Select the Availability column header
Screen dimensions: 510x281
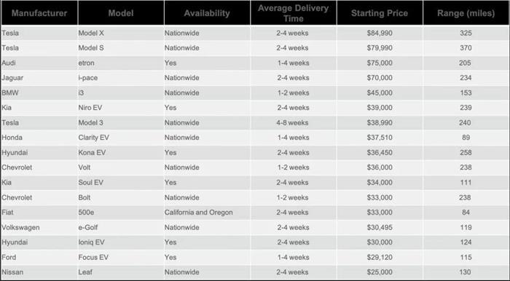[x=207, y=13]
